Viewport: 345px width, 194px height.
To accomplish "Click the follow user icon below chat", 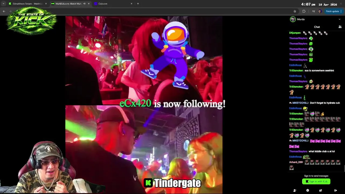I will 295,190.
